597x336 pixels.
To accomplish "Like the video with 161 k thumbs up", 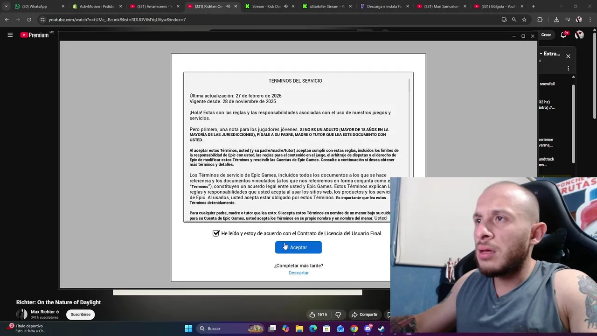I will pos(319,315).
